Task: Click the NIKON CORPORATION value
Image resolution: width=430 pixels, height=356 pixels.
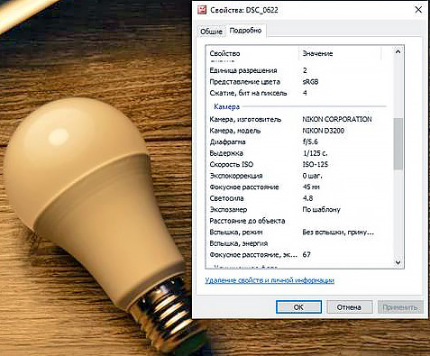Action: pos(337,119)
